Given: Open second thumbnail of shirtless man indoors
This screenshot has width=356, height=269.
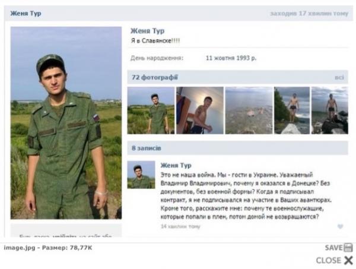Looking at the screenshot, I should click(200, 110).
